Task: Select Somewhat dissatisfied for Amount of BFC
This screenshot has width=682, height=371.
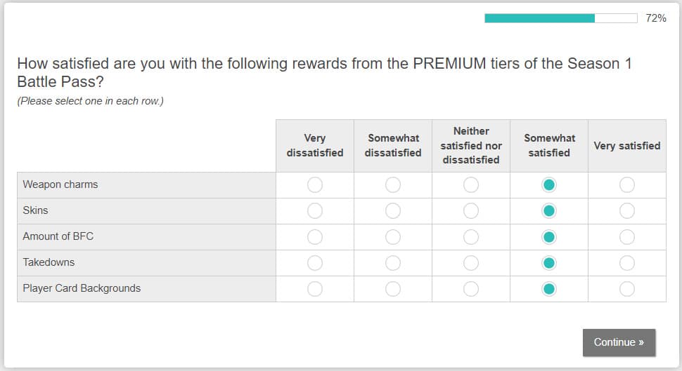Action: coord(393,236)
